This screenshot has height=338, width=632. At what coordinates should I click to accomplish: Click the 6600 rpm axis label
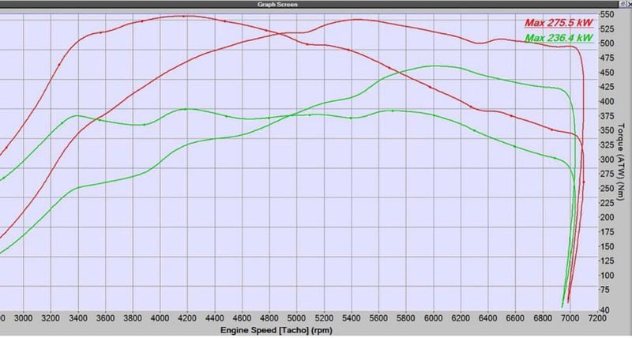pos(516,317)
